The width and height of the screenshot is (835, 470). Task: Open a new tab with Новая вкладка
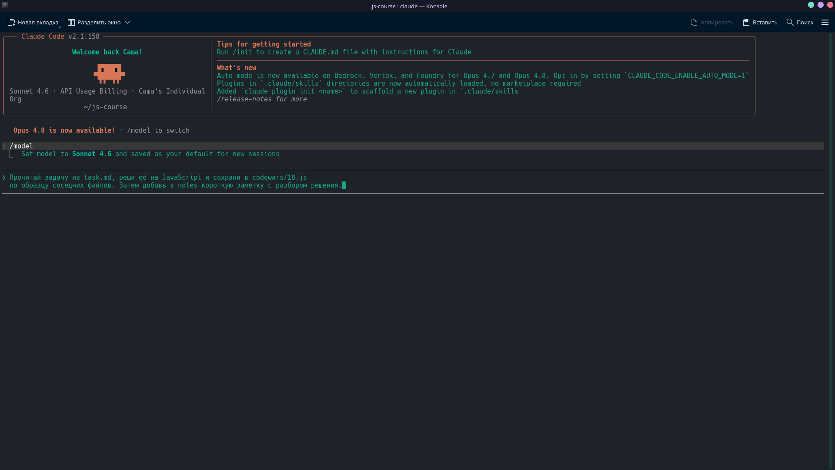tap(33, 22)
